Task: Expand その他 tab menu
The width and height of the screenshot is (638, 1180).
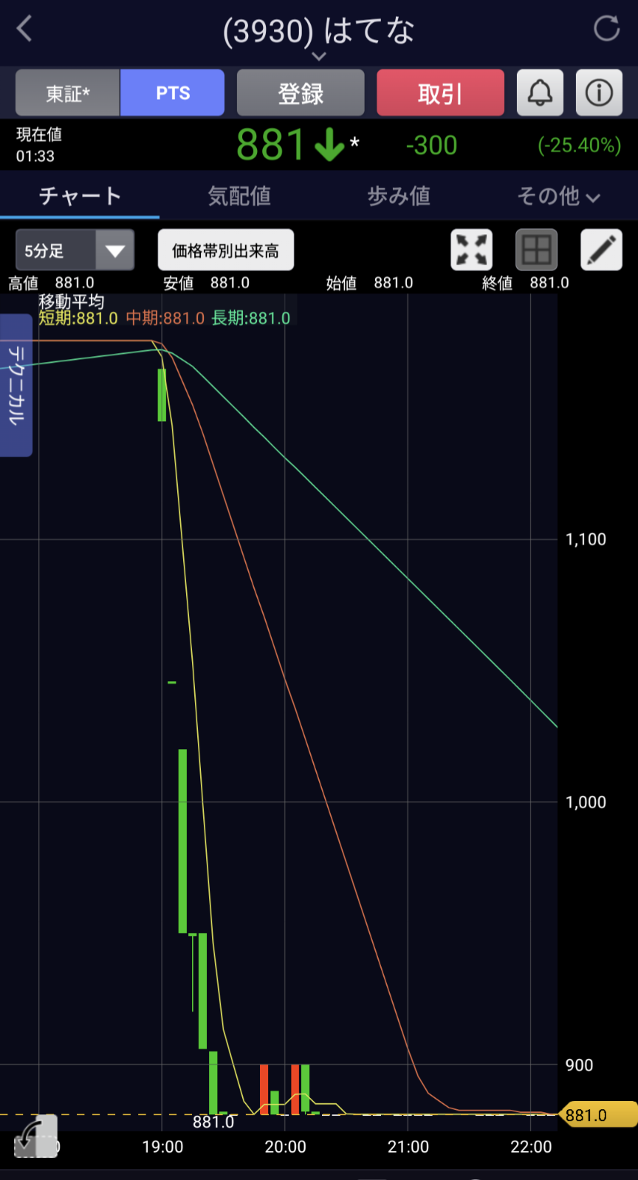Action: pyautogui.click(x=558, y=196)
